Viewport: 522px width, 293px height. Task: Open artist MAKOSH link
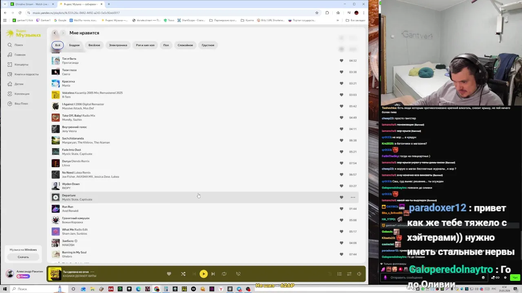pyautogui.click(x=68, y=245)
